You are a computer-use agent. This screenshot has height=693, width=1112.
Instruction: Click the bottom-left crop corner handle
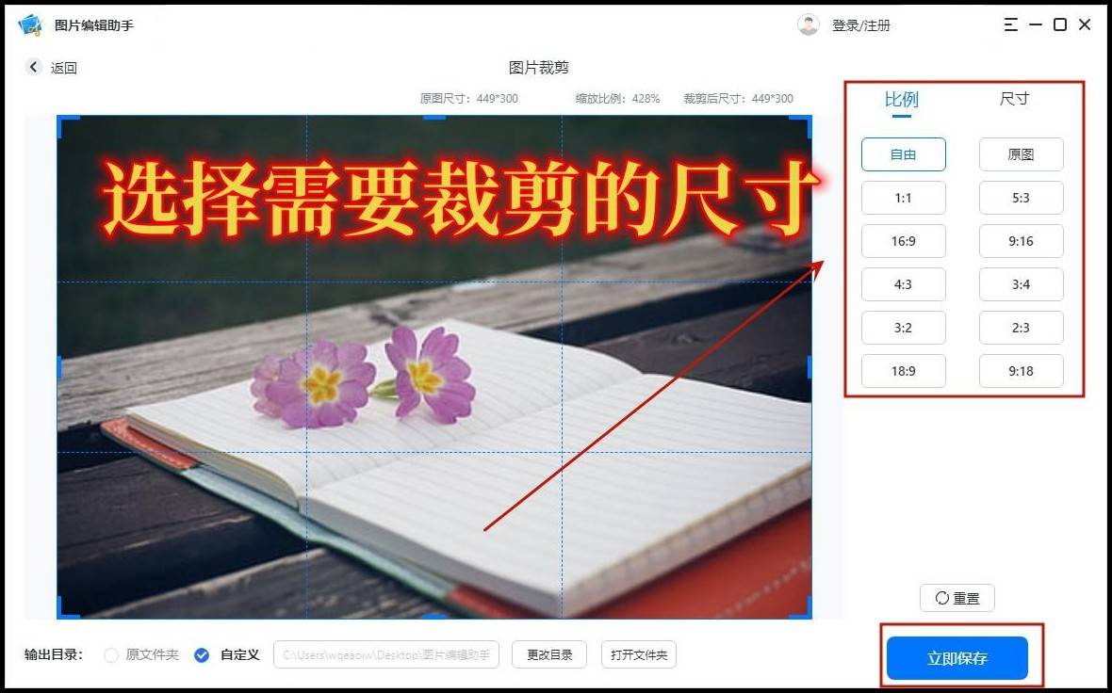pyautogui.click(x=66, y=609)
